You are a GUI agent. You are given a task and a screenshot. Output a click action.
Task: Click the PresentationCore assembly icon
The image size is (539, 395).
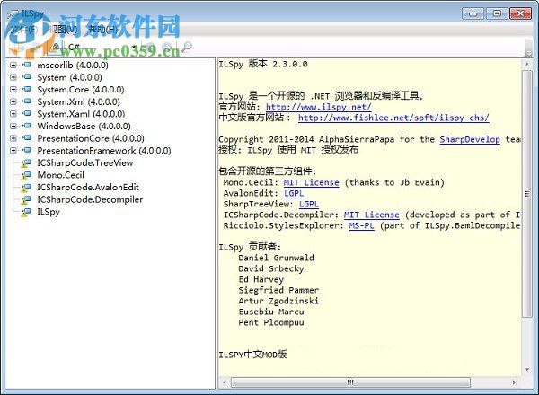[x=26, y=138]
